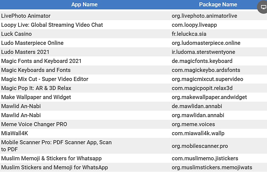267x173 pixels.
Task: Click the Package Name column header
Action: [218, 5]
